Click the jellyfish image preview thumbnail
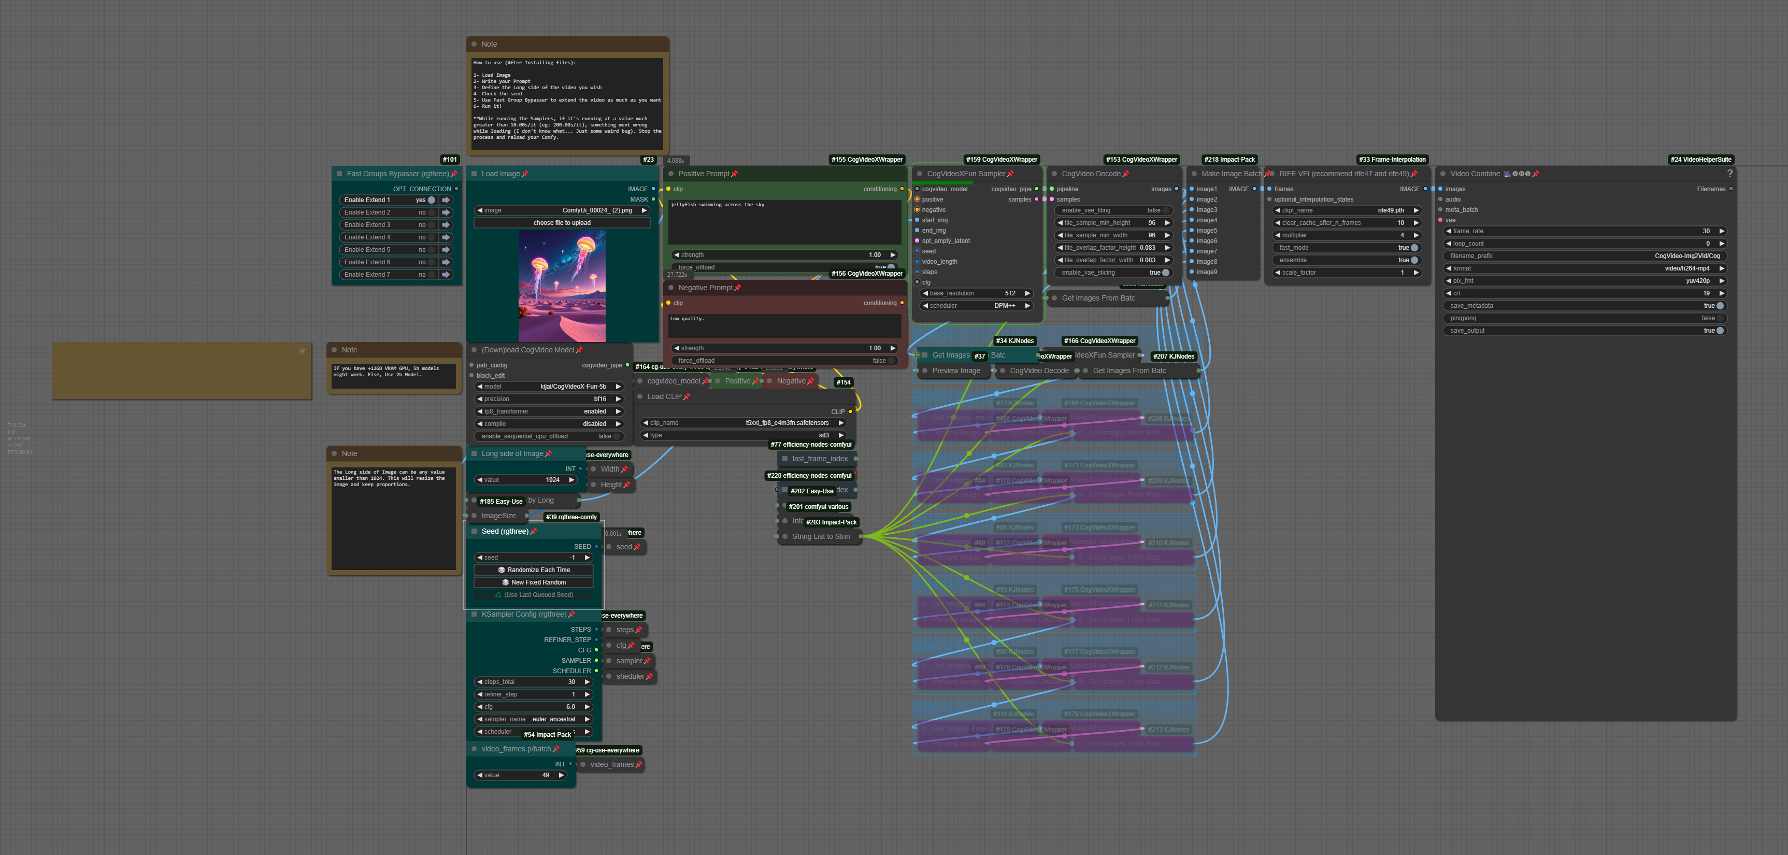Image resolution: width=1788 pixels, height=855 pixels. tap(562, 286)
